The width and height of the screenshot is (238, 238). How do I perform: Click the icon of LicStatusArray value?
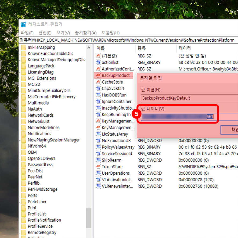point(98,134)
